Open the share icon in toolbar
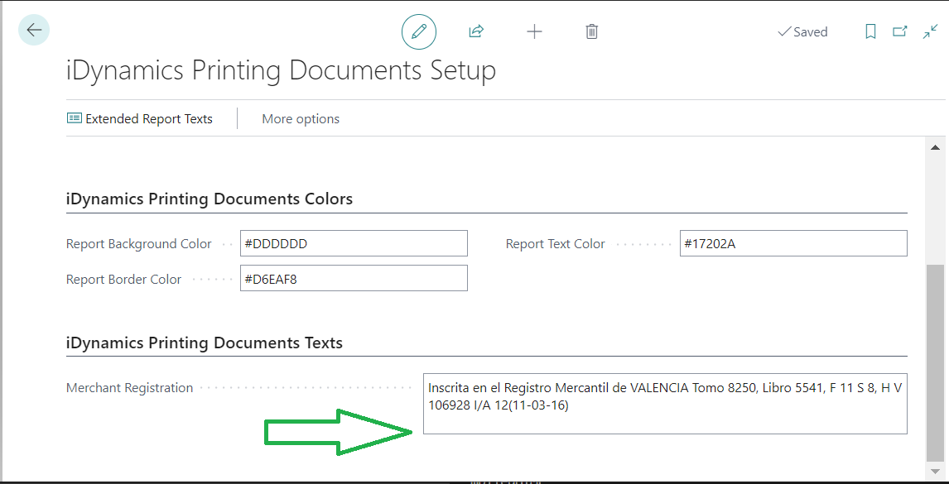 [x=476, y=31]
